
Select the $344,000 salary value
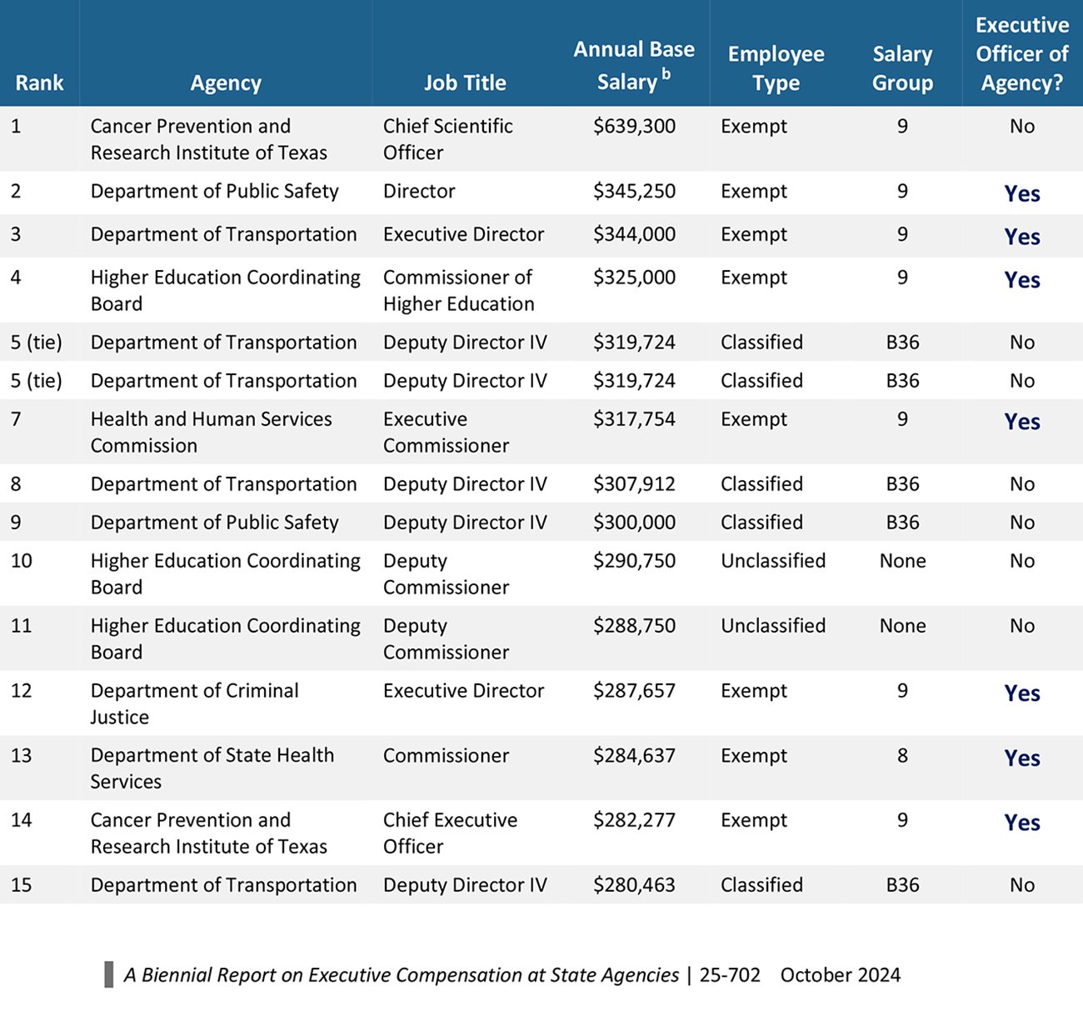pyautogui.click(x=634, y=235)
